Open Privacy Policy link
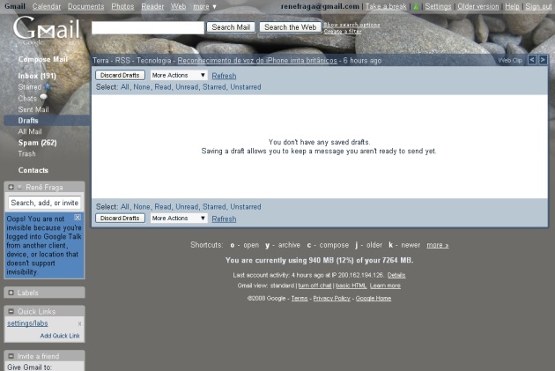 (331, 299)
